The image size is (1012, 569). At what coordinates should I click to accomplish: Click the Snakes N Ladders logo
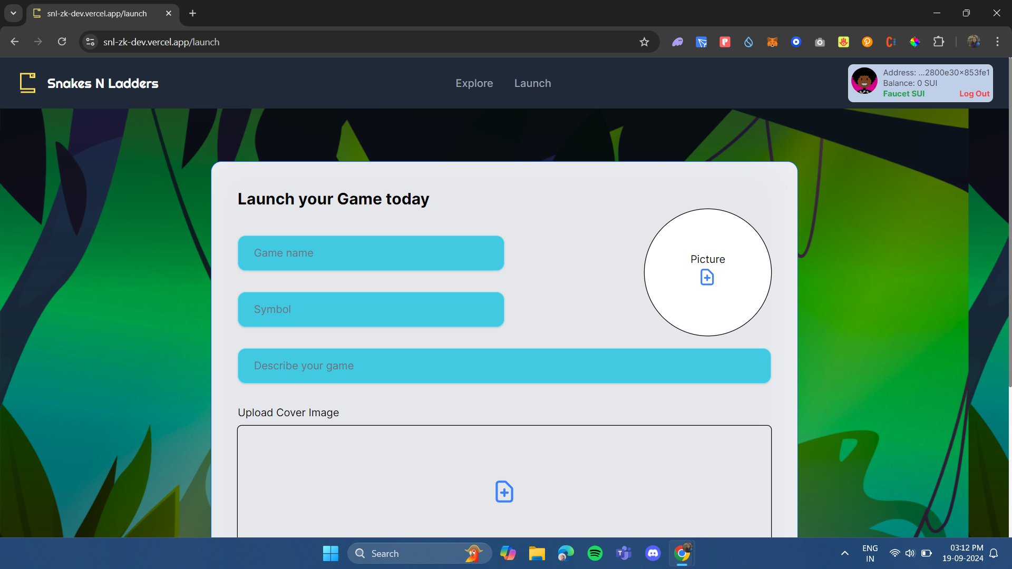pyautogui.click(x=89, y=83)
